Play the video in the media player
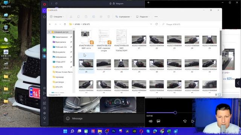The image size is (241, 135). click(193, 121)
